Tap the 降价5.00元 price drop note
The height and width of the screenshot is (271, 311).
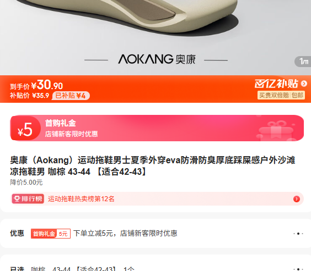[x=26, y=182]
